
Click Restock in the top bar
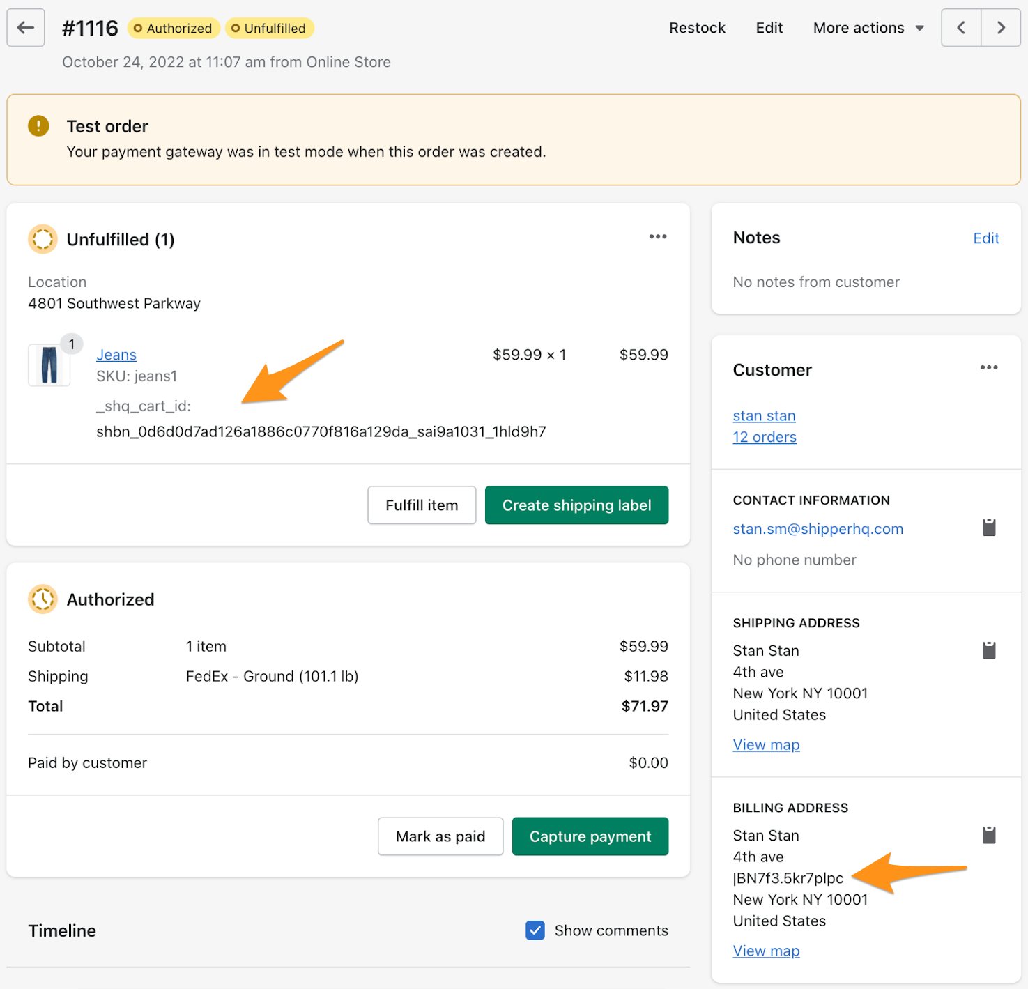point(697,28)
